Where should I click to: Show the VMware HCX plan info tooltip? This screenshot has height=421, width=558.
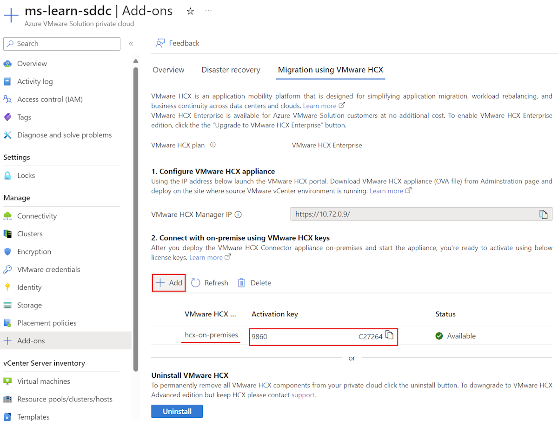click(213, 145)
